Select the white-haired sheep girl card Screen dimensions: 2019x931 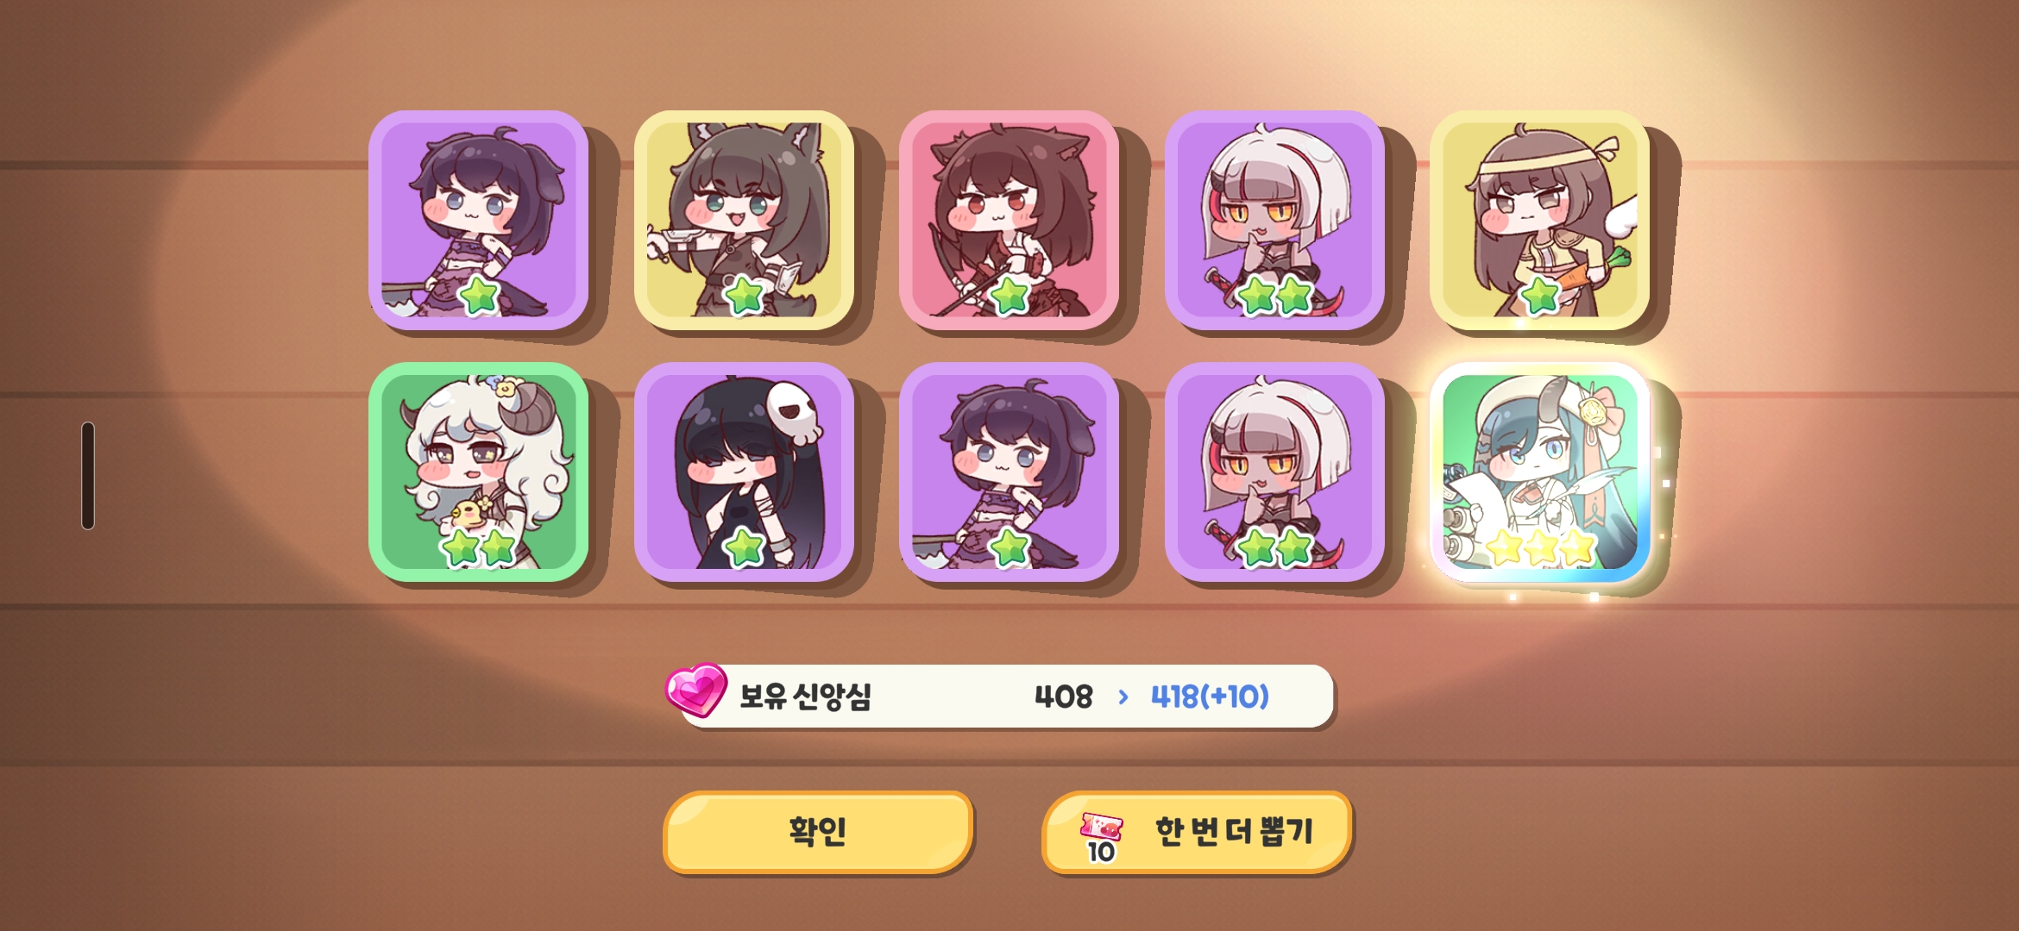coord(479,472)
